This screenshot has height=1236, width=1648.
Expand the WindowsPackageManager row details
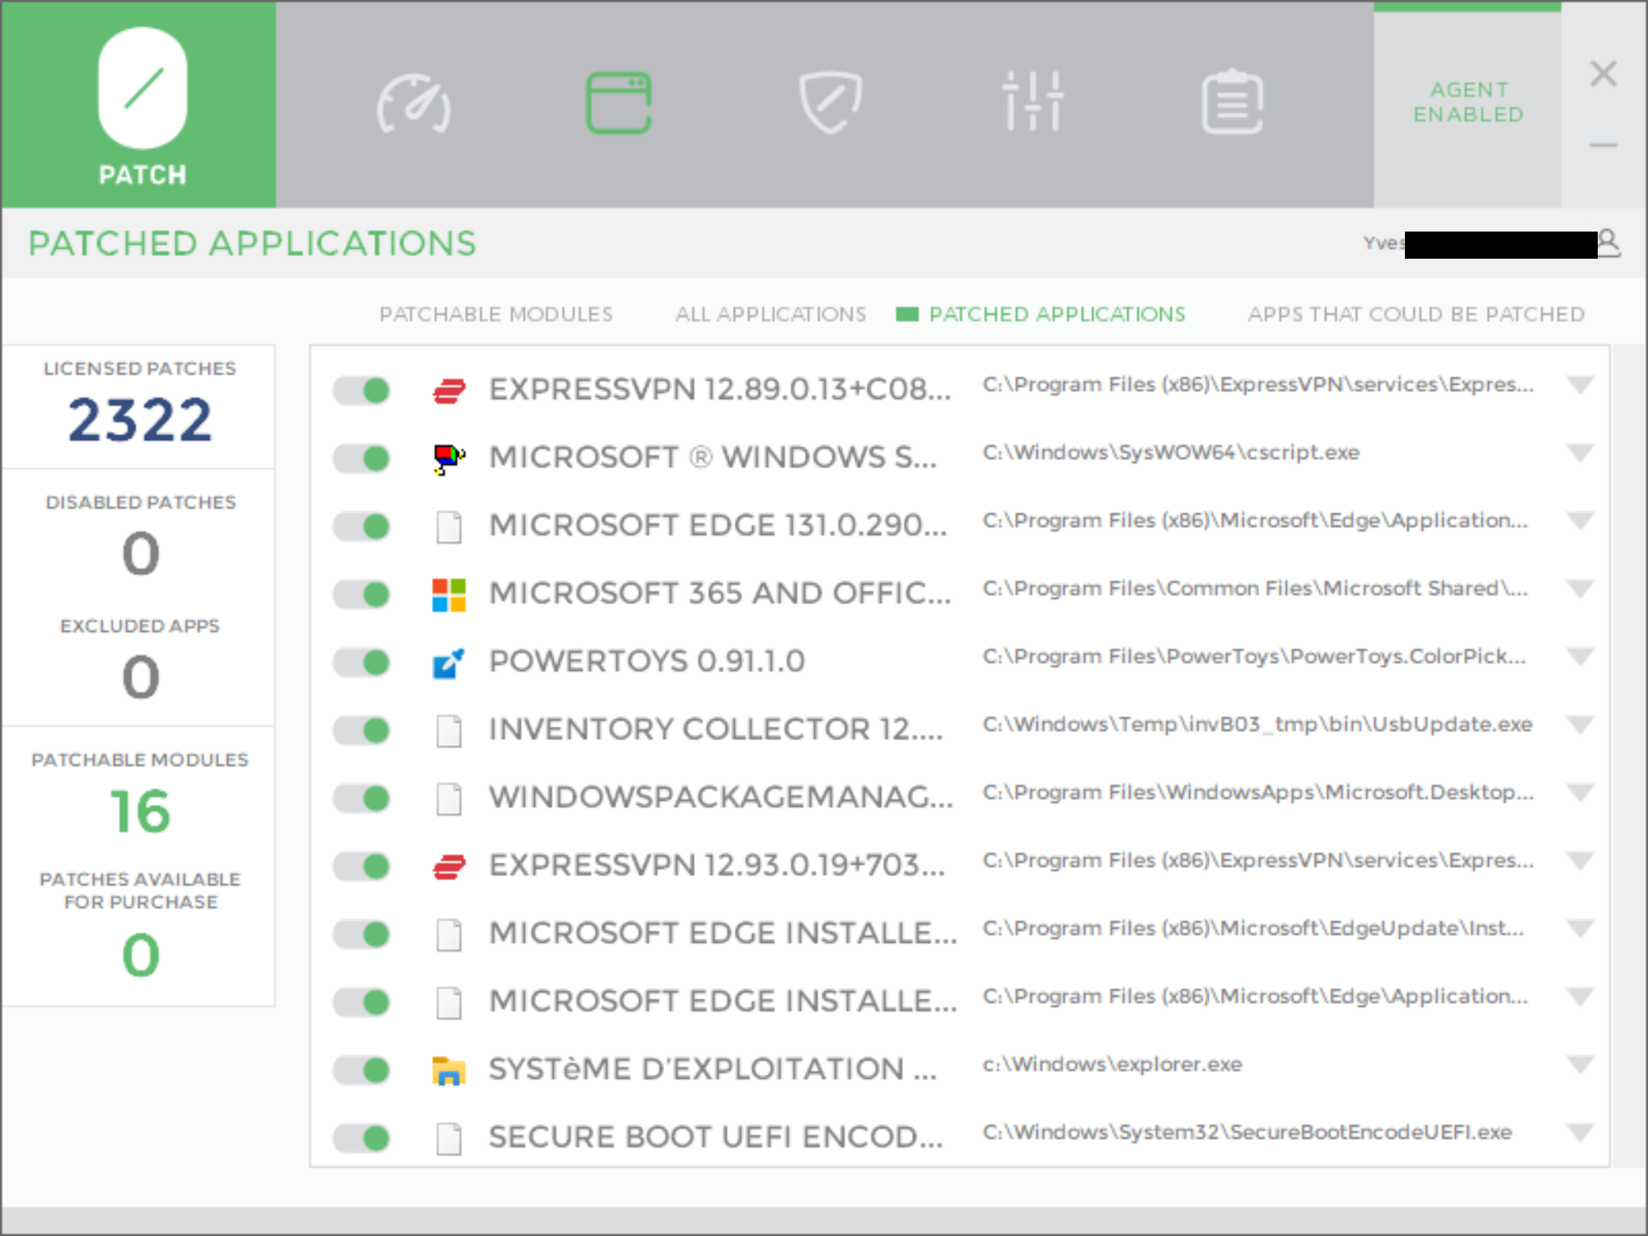1580,794
